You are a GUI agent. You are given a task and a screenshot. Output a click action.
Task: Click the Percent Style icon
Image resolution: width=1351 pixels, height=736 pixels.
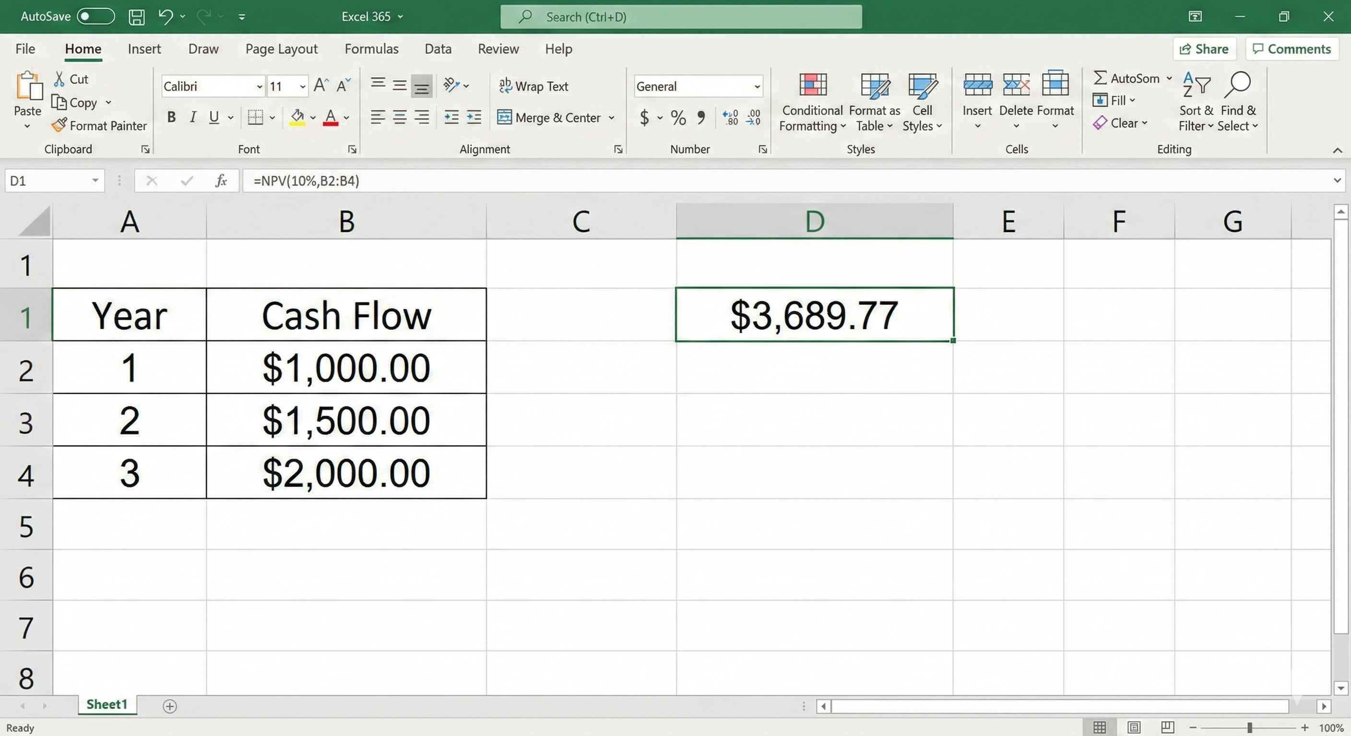[x=678, y=117]
